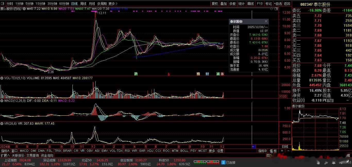Viewport: 352px width, 167px height.
Task: Click the 财 marker icon on chart
Action: click(x=207, y=74)
